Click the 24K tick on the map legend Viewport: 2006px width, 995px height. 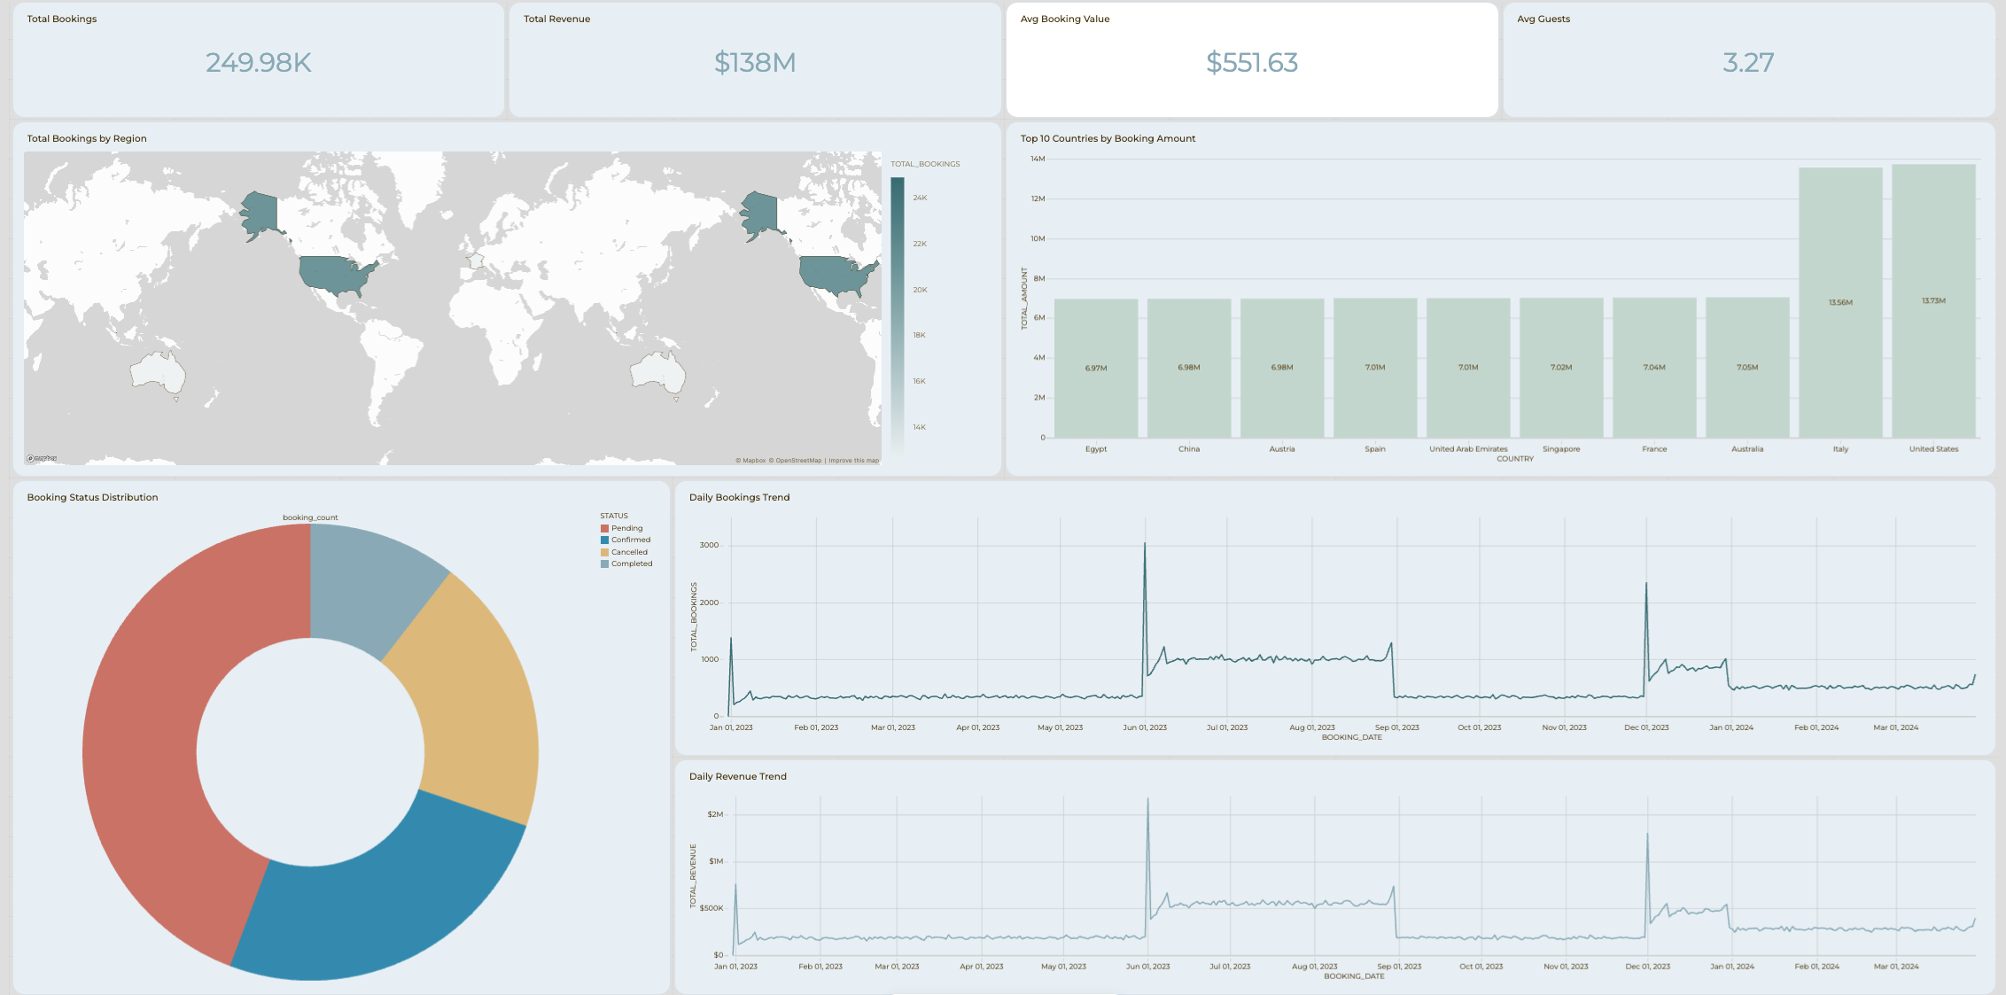pyautogui.click(x=920, y=198)
